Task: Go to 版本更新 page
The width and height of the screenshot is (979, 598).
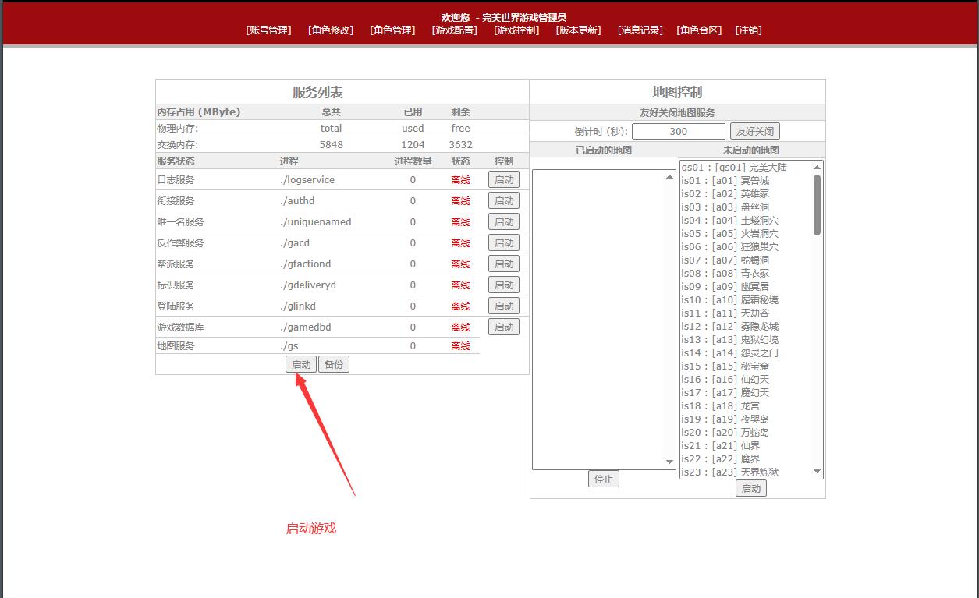Action: pyautogui.click(x=578, y=30)
